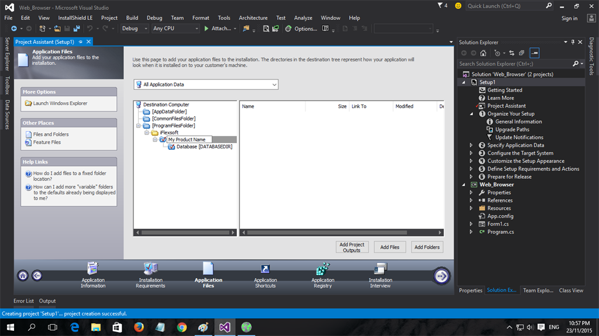The image size is (599, 336).
Task: Click the Quick Launch search box
Action: (510, 6)
